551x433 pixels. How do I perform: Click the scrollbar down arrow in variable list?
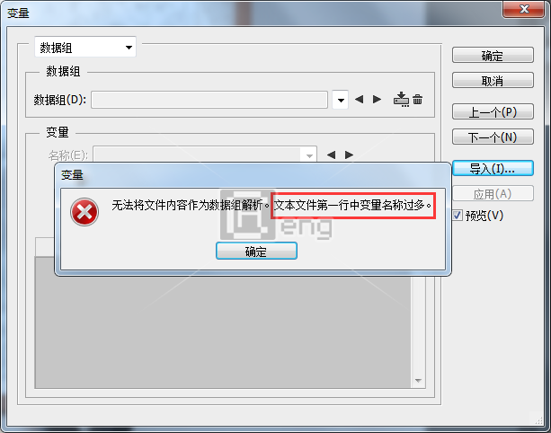pyautogui.click(x=418, y=381)
